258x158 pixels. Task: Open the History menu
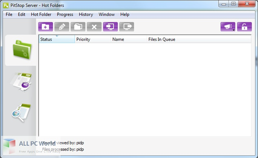pos(86,14)
